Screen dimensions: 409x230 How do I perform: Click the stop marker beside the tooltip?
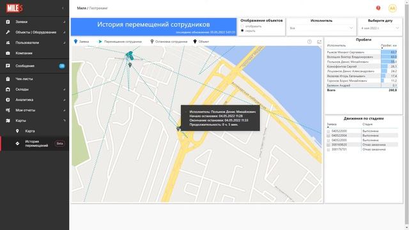[178, 129]
